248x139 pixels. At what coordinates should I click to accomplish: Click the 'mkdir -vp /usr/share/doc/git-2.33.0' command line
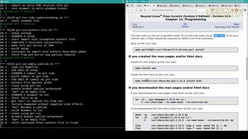click(x=161, y=115)
